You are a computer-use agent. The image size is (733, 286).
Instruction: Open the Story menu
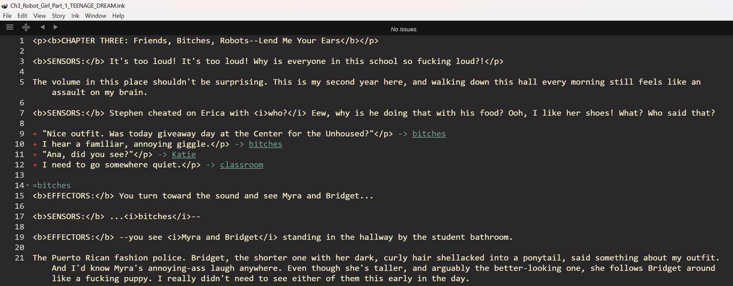[x=58, y=16]
